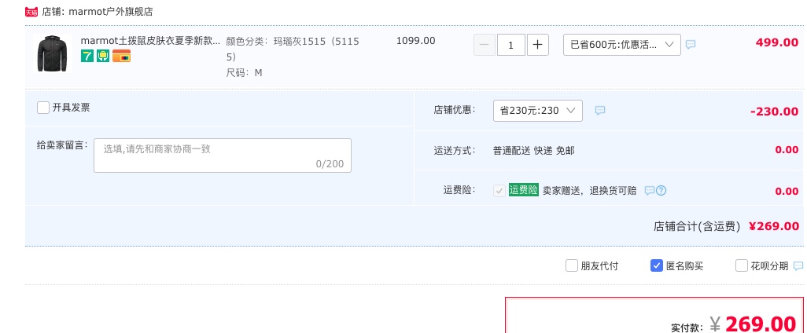
Task: Increase quantity with the plus button
Action: (x=538, y=45)
